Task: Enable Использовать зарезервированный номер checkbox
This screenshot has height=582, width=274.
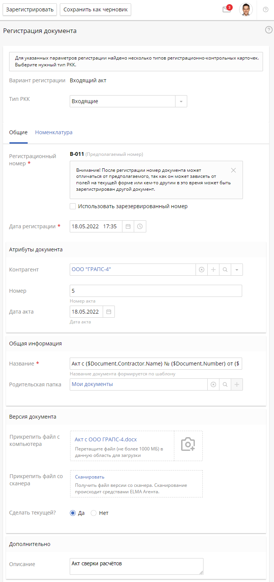Action: [x=72, y=206]
